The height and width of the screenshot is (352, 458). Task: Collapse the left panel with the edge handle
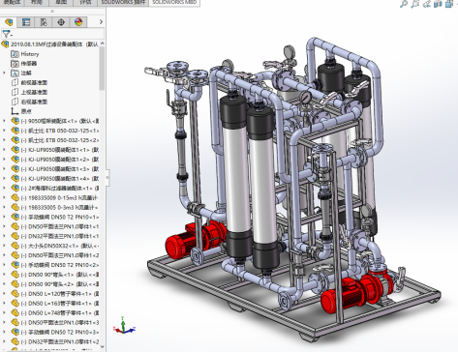107,177
